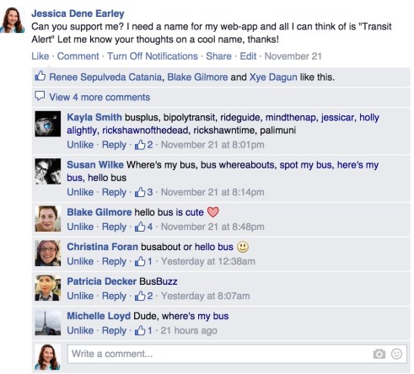The width and height of the screenshot is (414, 374).
Task: Click Edit on the post
Action: (248, 56)
